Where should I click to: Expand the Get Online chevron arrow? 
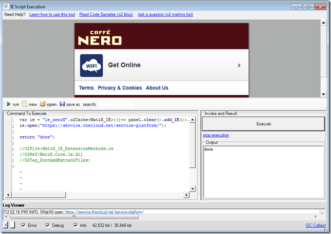[239, 66]
